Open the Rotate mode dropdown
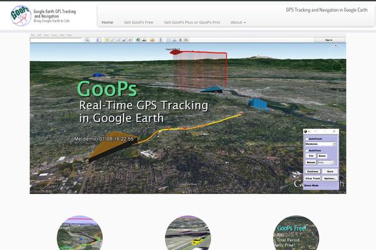 click(x=326, y=162)
